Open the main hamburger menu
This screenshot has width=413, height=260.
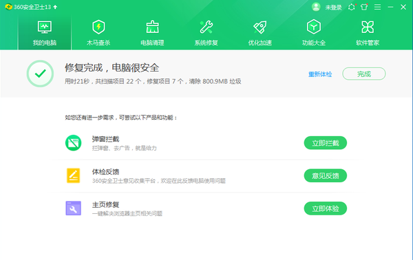pos(377,7)
